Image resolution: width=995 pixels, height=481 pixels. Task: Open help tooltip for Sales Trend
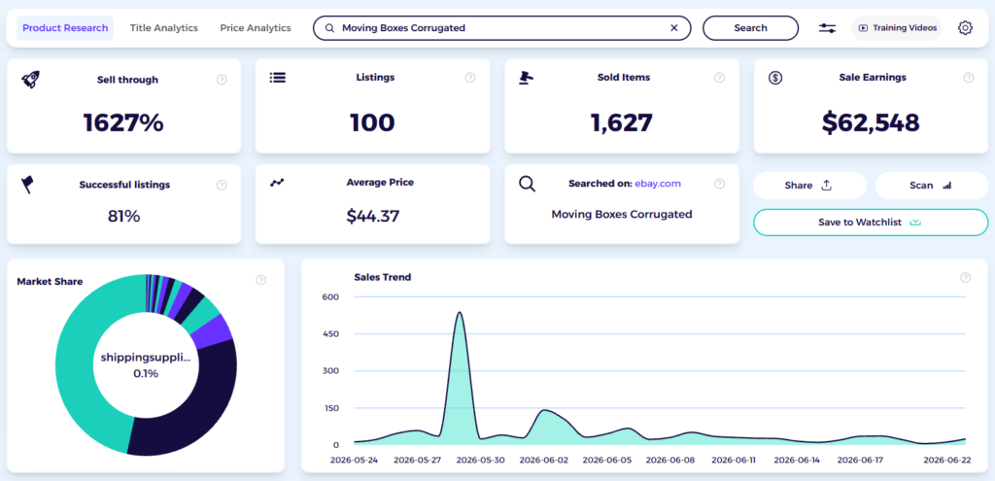965,277
